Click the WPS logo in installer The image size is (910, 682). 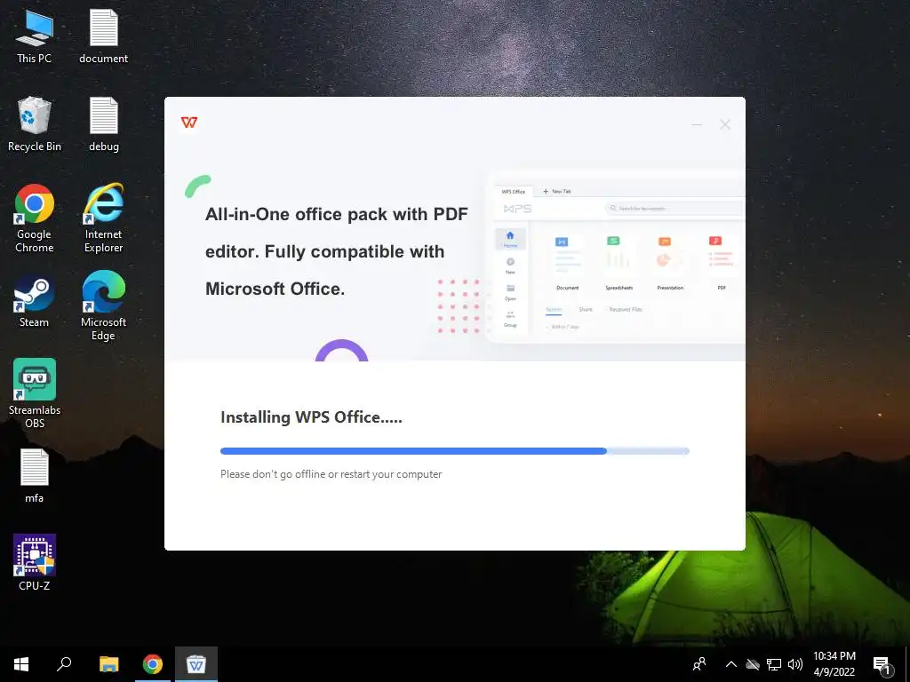tap(189, 123)
